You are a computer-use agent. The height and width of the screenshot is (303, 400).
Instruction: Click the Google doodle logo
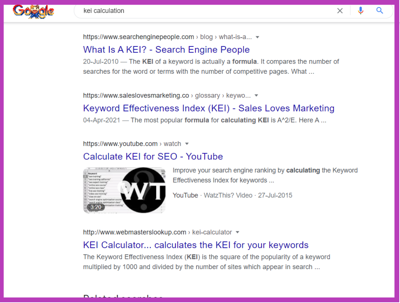(33, 11)
